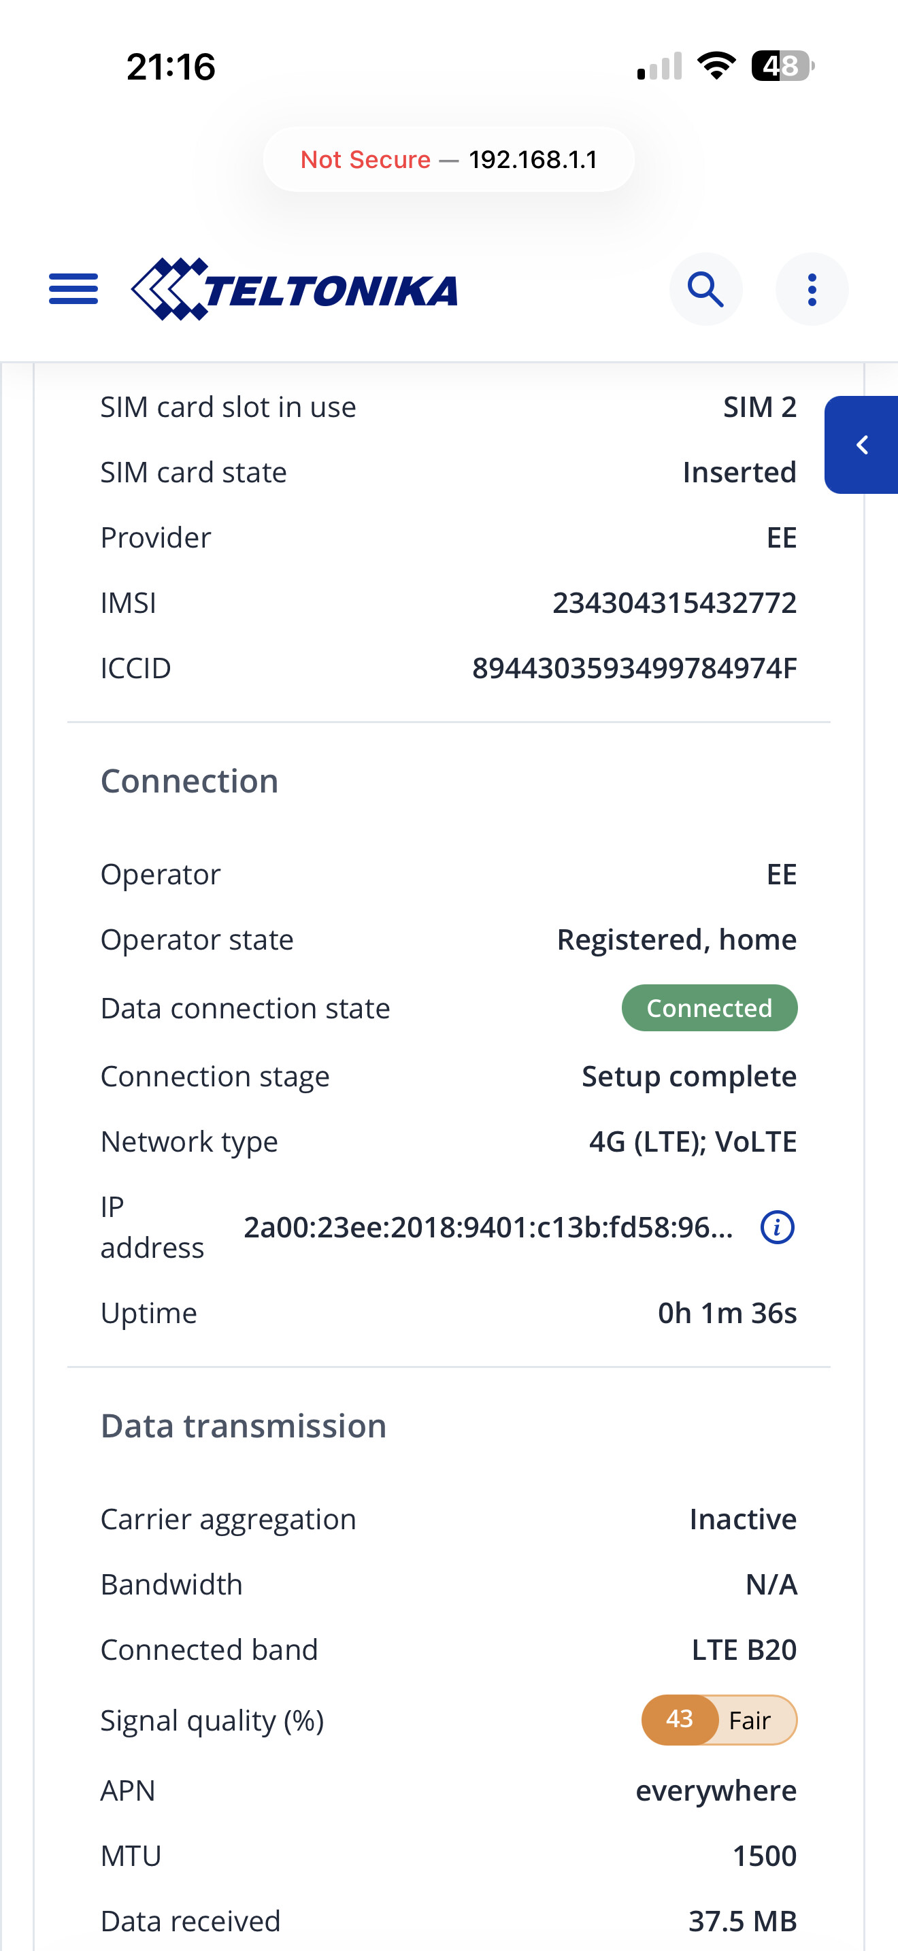The width and height of the screenshot is (898, 1951).
Task: Tap the cellular signal bars icon
Action: (x=659, y=66)
